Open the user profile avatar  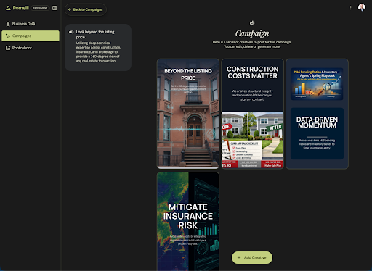click(362, 7)
